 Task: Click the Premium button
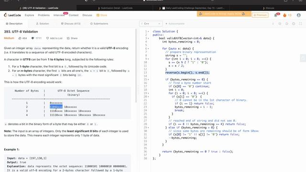point(260,15)
